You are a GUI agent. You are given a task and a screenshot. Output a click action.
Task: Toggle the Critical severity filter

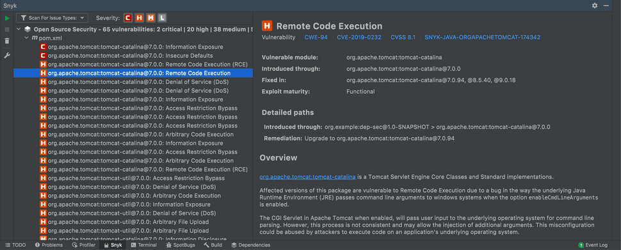click(128, 18)
